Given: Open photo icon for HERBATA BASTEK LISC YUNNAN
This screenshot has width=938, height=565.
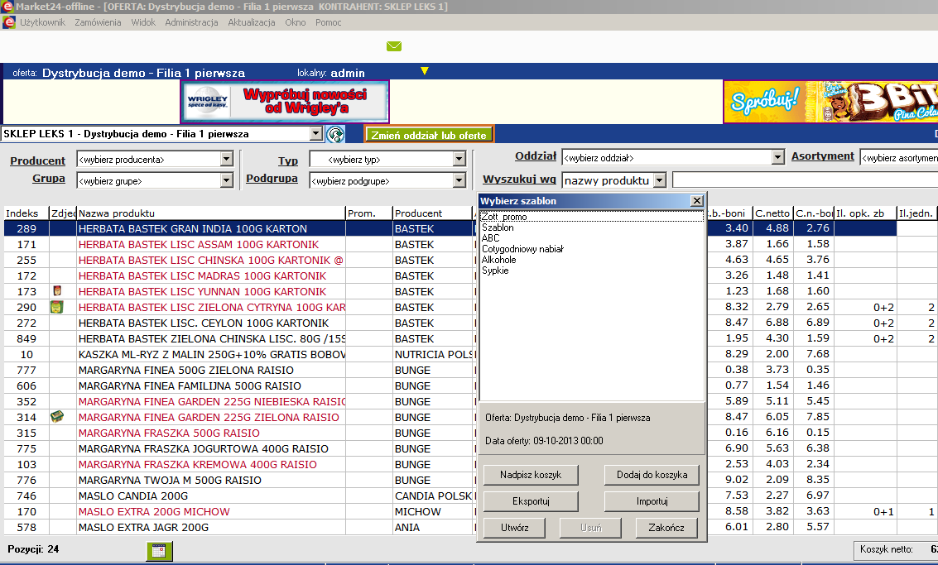Looking at the screenshot, I should coord(57,291).
